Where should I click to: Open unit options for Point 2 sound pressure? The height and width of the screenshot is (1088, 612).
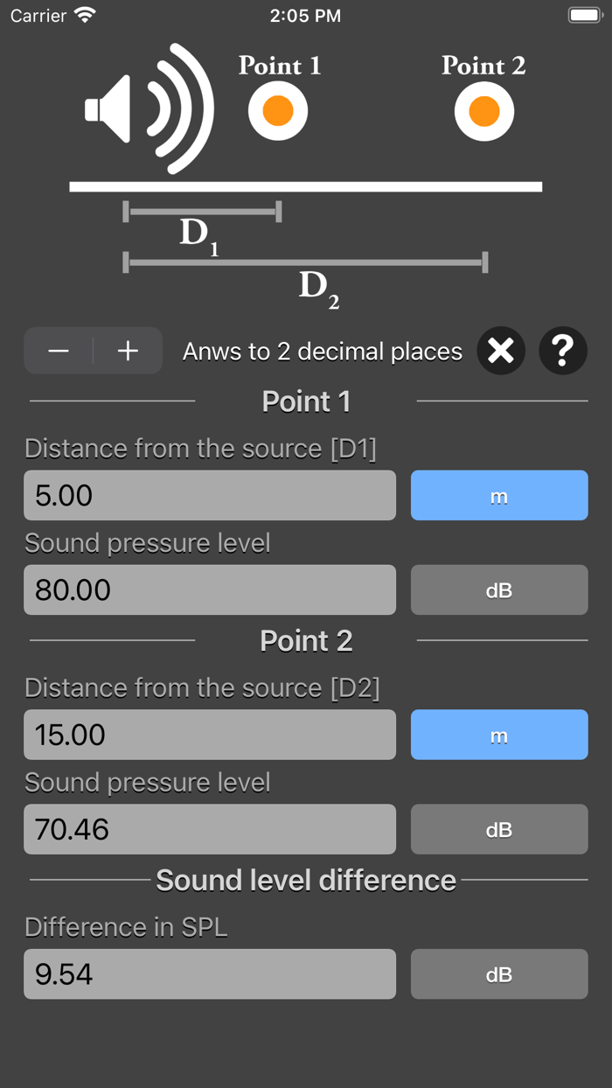tap(499, 829)
